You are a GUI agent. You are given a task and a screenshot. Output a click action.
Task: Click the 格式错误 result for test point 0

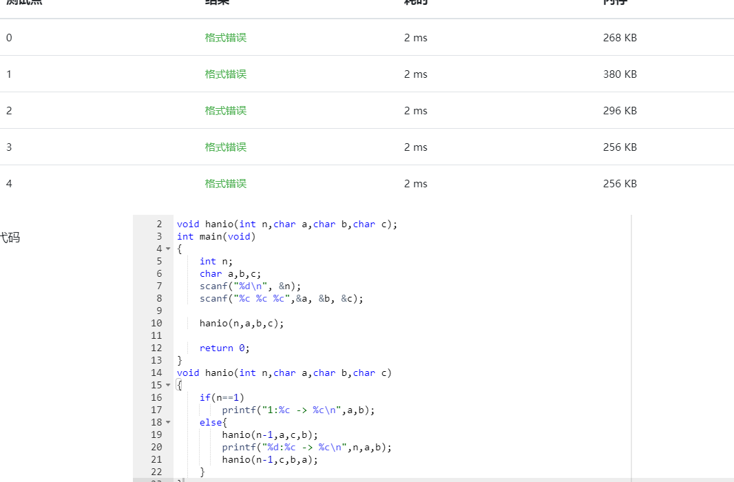225,38
